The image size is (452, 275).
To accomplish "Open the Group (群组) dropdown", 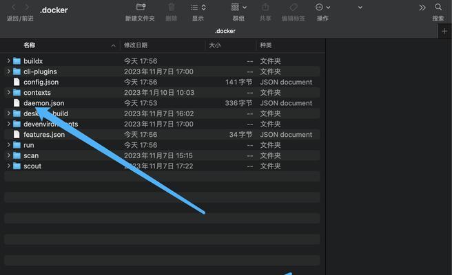I will tap(238, 7).
